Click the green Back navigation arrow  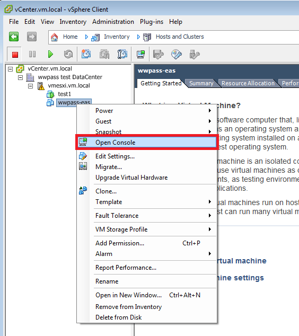point(14,37)
